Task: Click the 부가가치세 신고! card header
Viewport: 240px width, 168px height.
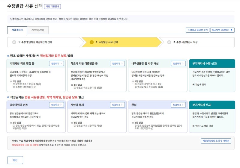Action: tap(212, 105)
